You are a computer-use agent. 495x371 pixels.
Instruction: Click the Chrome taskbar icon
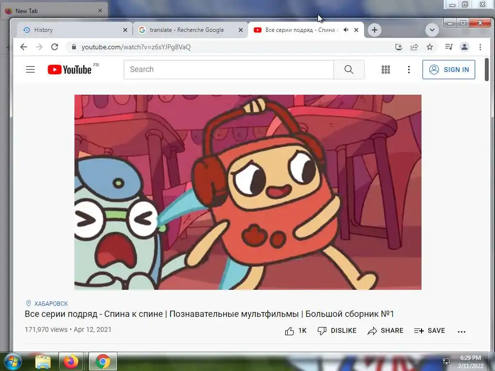[103, 361]
